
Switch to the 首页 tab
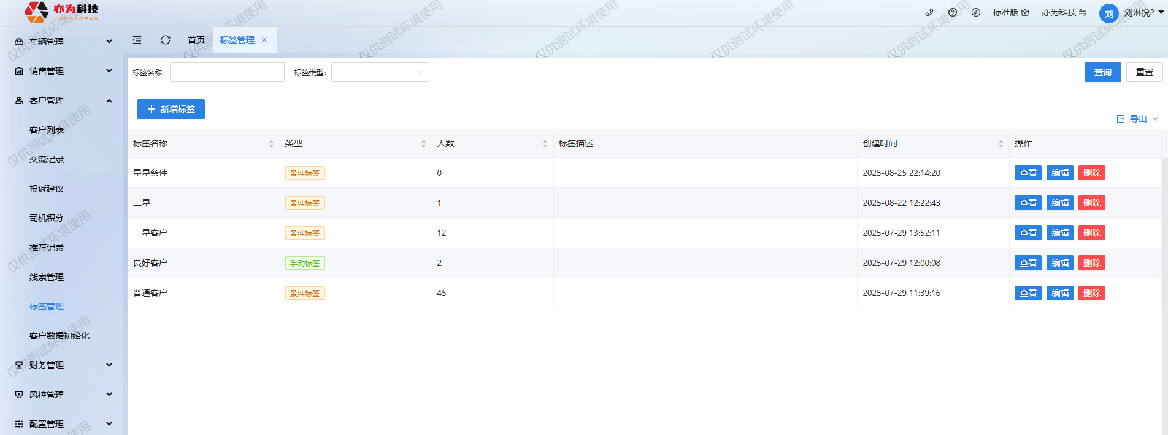coord(196,40)
